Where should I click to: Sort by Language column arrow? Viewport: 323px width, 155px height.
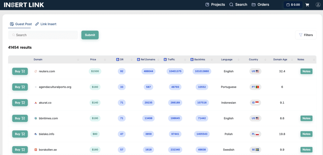238,60
